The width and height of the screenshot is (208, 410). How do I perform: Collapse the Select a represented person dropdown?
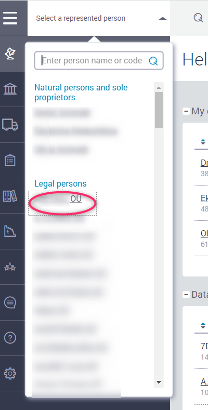coord(162,18)
